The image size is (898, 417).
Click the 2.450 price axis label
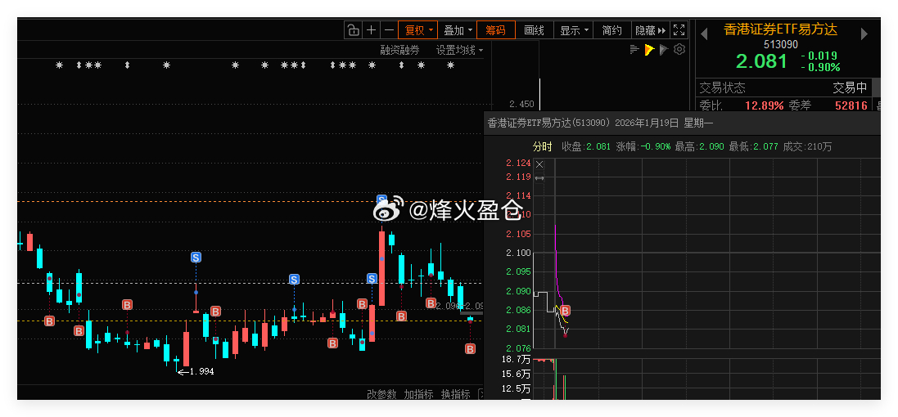tap(521, 104)
